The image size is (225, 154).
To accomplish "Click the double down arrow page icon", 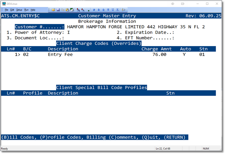I will 108,10.
